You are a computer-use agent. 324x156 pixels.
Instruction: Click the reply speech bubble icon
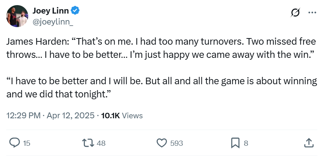[x=14, y=143]
